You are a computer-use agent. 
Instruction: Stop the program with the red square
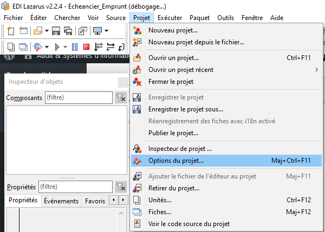click(86, 47)
